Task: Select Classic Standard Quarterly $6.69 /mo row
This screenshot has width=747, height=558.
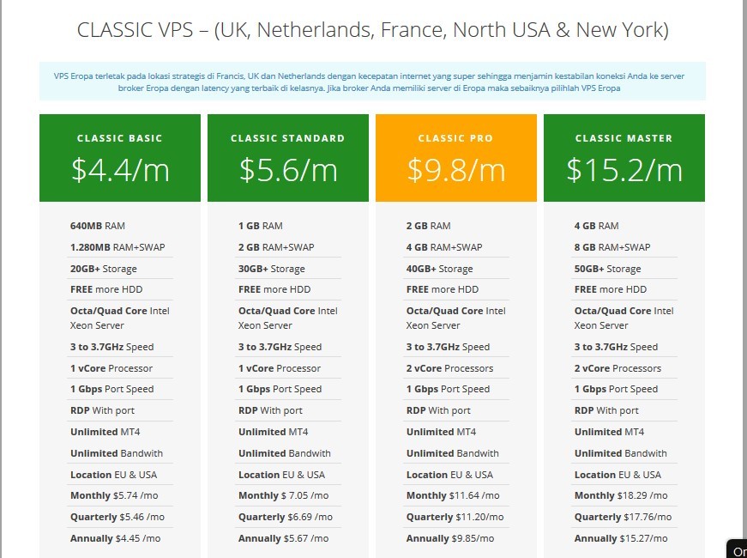Action: tap(285, 517)
